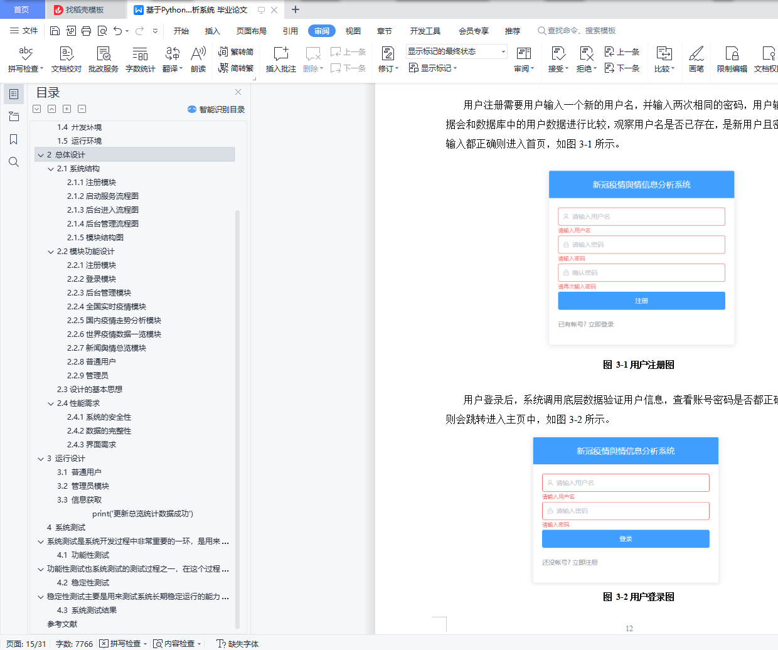
Task: Switch to the 开始 ribbon tab
Action: [x=181, y=31]
